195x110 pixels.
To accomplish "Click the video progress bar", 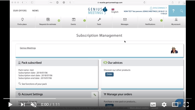I will (x=97, y=99).
